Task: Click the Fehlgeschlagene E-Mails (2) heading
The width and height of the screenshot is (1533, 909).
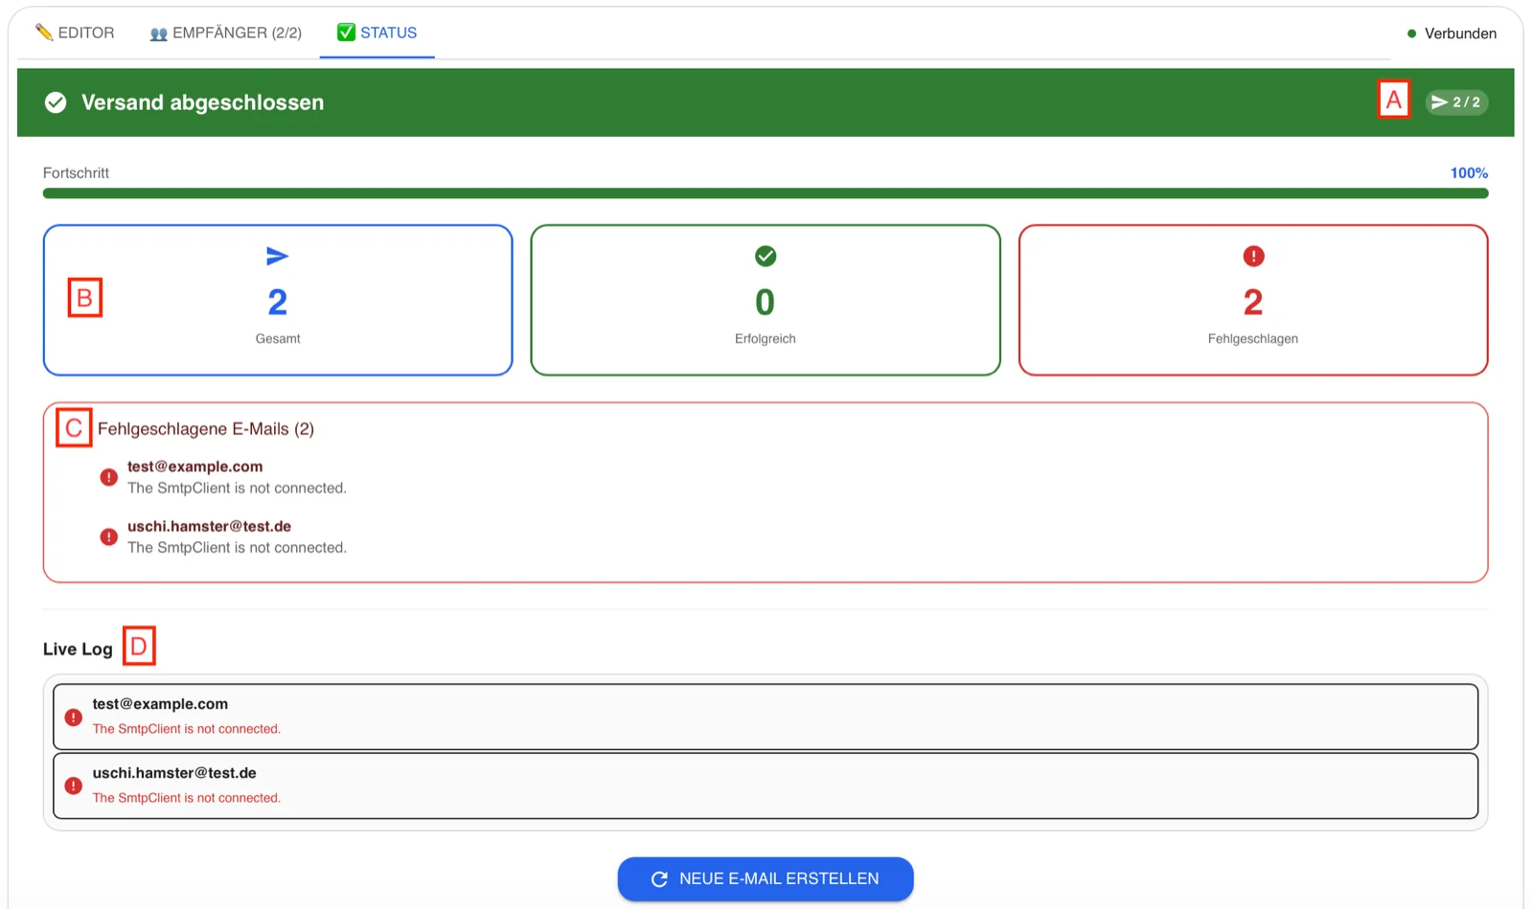Action: click(206, 429)
